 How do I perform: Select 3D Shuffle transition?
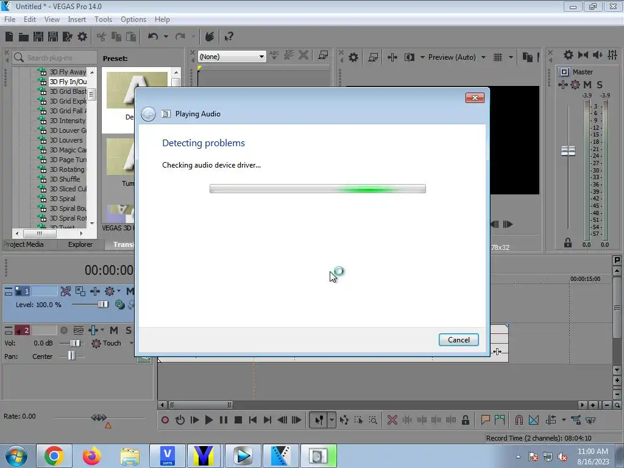(x=65, y=179)
